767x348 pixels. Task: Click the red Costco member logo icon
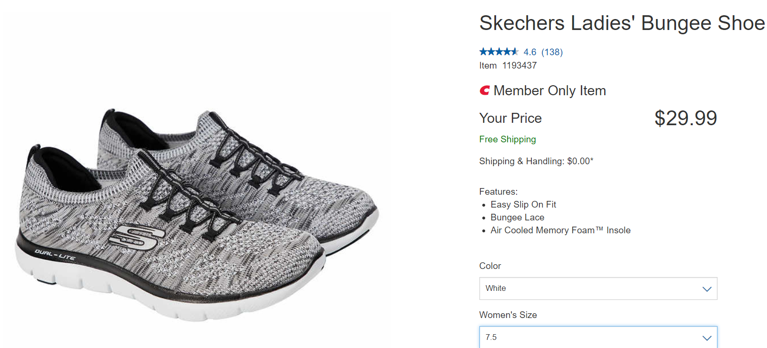pyautogui.click(x=485, y=90)
